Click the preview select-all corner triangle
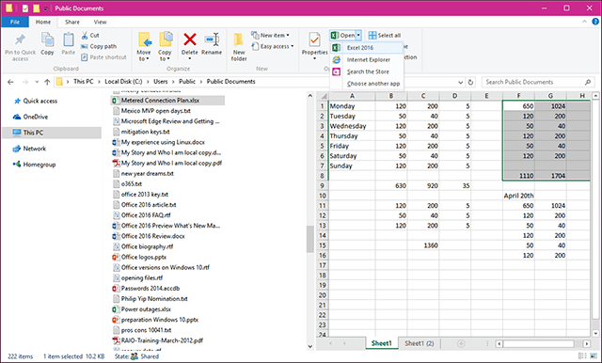Image resolution: width=602 pixels, height=363 pixels. (323, 96)
